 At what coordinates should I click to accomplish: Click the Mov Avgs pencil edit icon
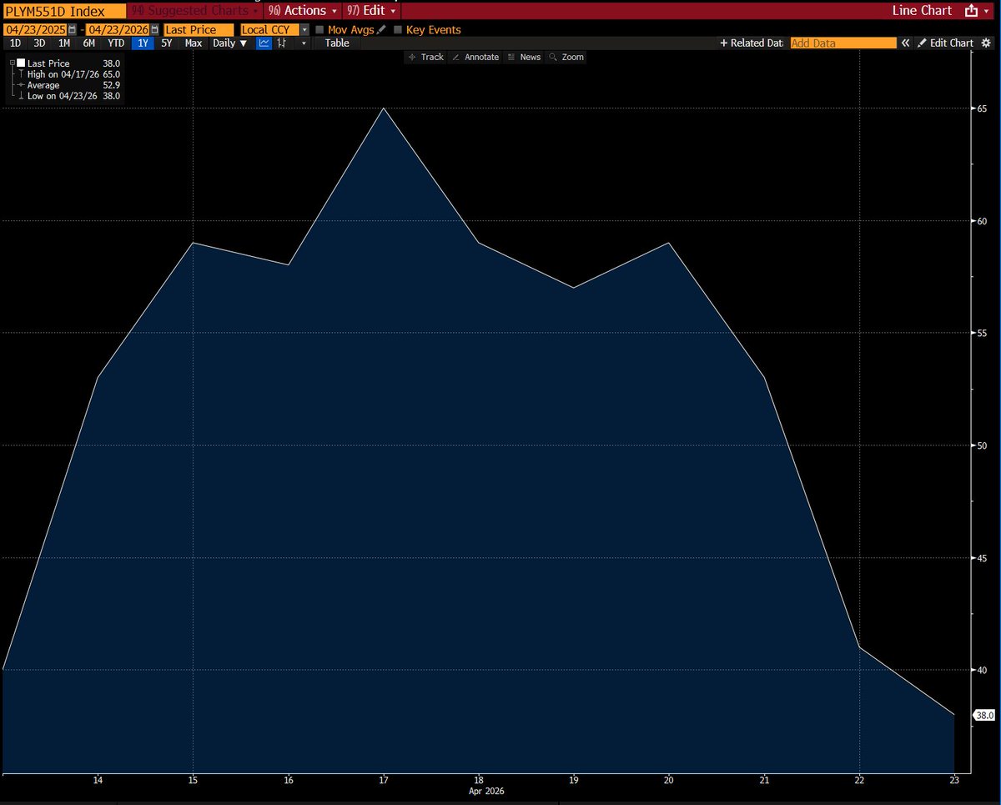[381, 29]
